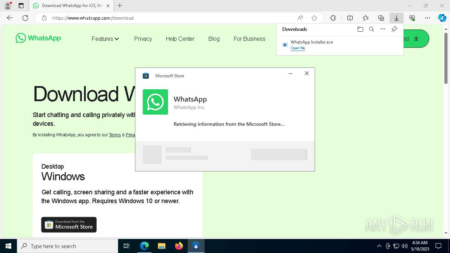This screenshot has height=253, width=450.
Task: Minimize the Microsoft Store dialog
Action: [x=290, y=73]
